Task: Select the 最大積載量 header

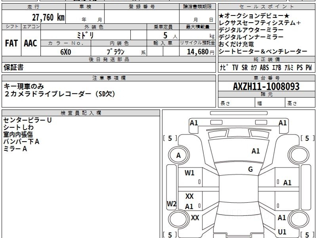Action: (197, 27)
